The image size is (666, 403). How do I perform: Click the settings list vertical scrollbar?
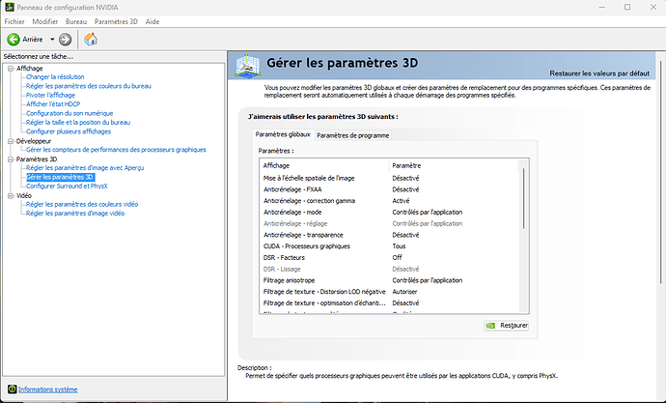point(524,198)
